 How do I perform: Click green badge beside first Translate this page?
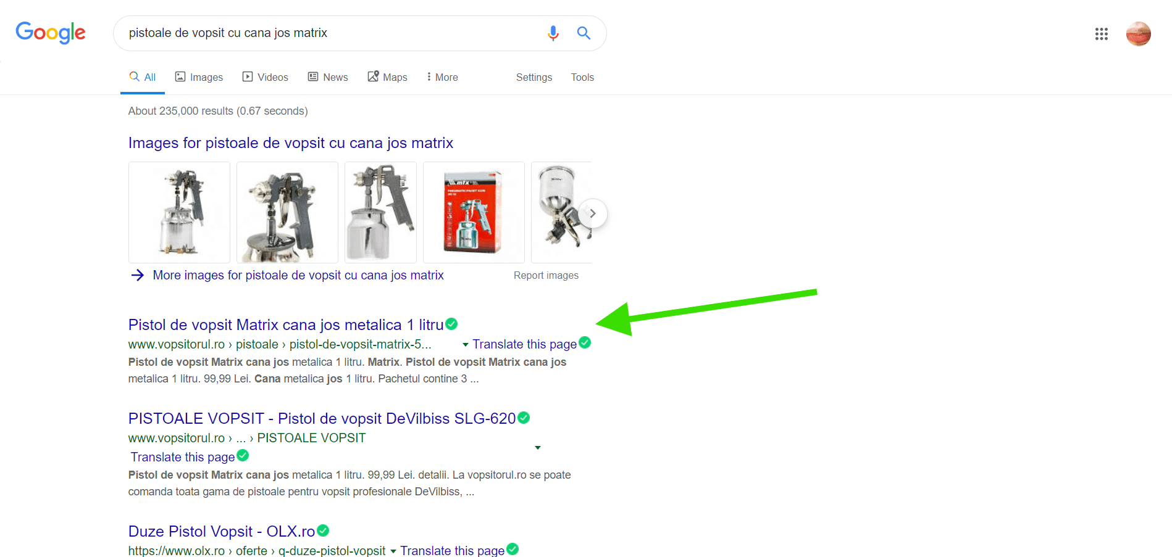tap(585, 342)
